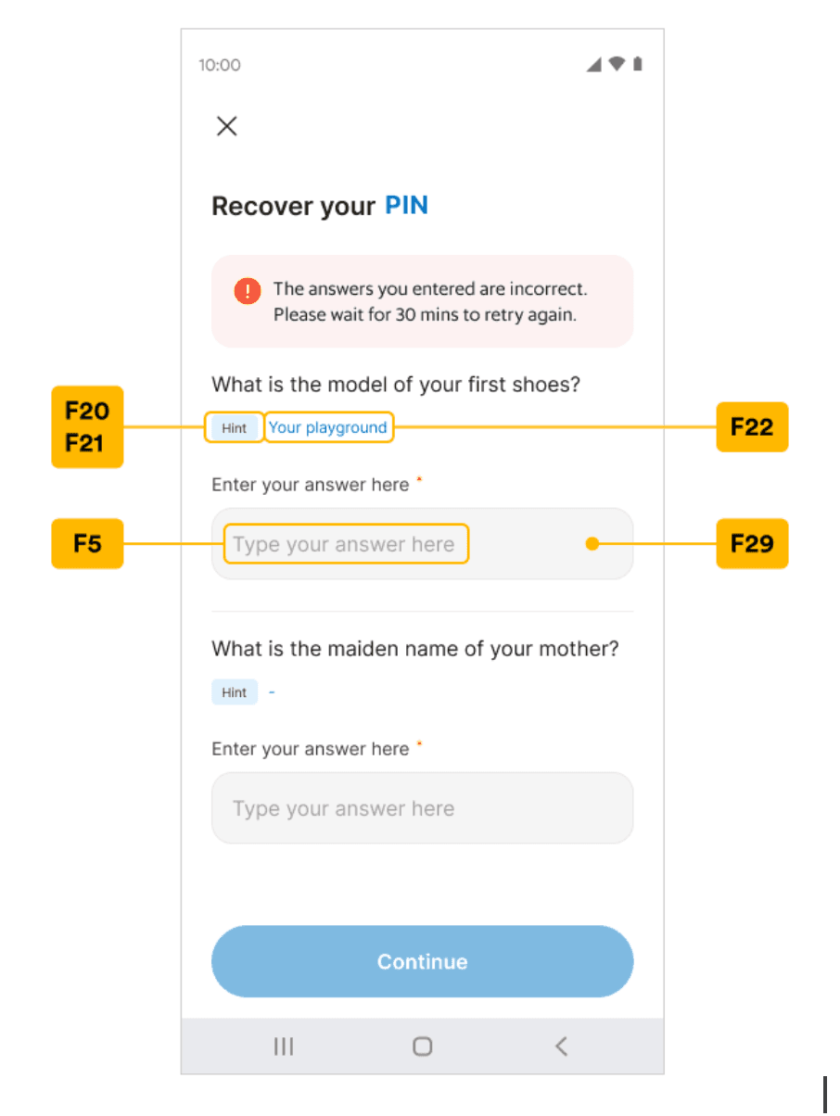The image size is (840, 1116).
Task: Click the F22 annotation label
Action: (752, 427)
